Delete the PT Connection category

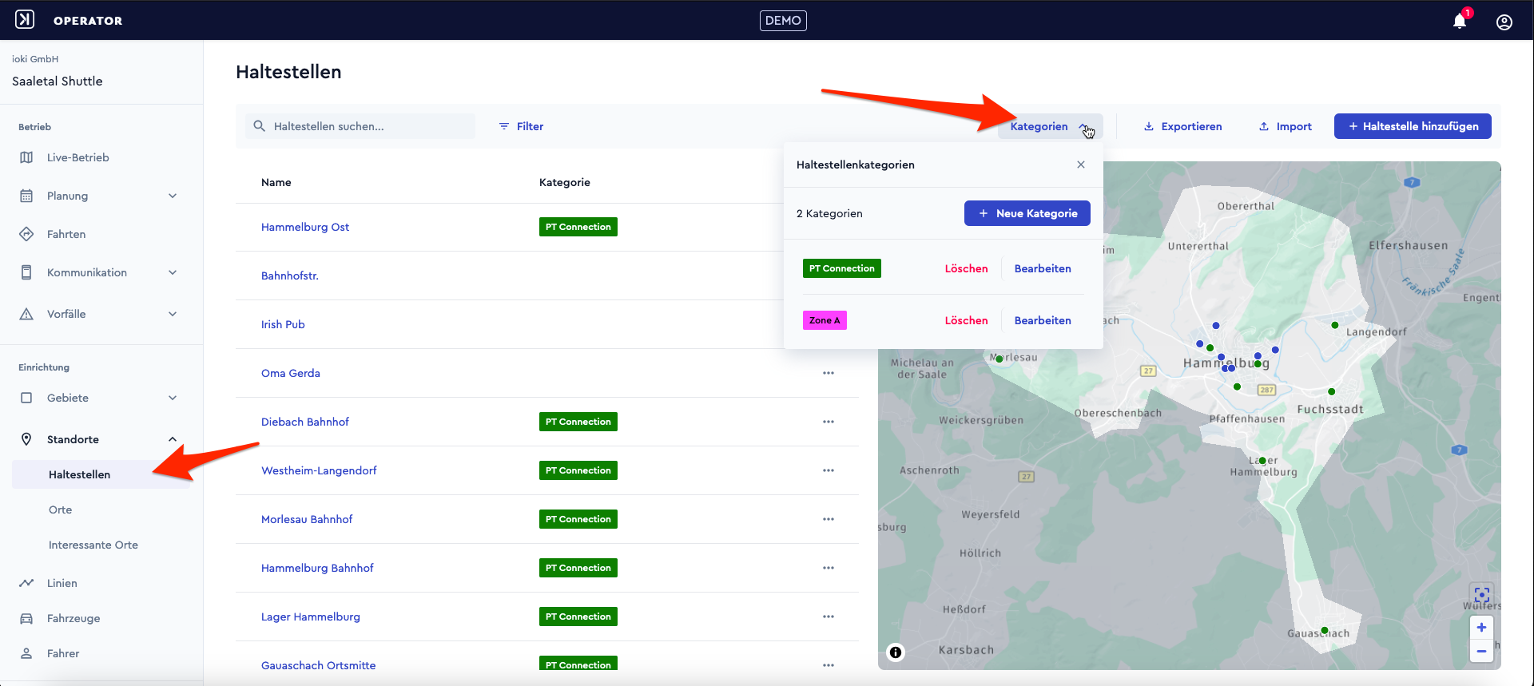pos(966,268)
